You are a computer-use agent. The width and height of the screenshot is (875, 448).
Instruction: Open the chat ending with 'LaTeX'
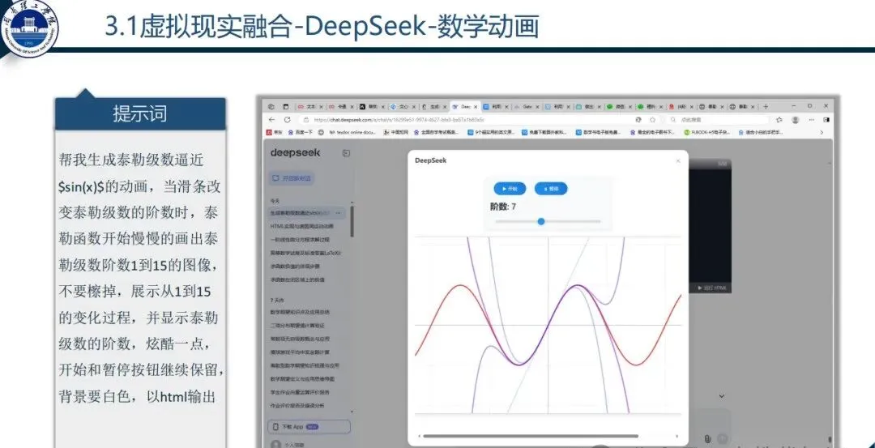click(305, 253)
